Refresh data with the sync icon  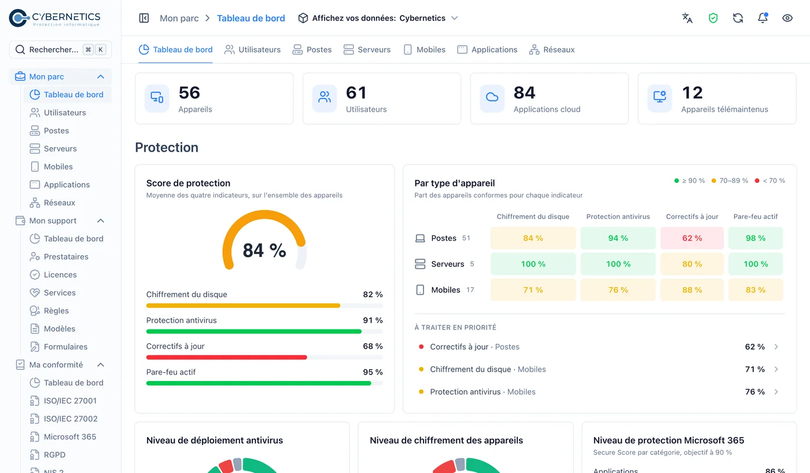(738, 18)
